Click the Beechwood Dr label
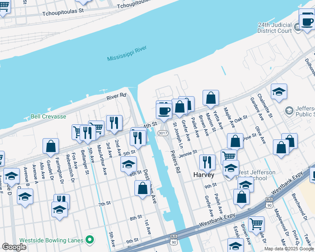This screenshot has width=315, height=252. (299, 207)
